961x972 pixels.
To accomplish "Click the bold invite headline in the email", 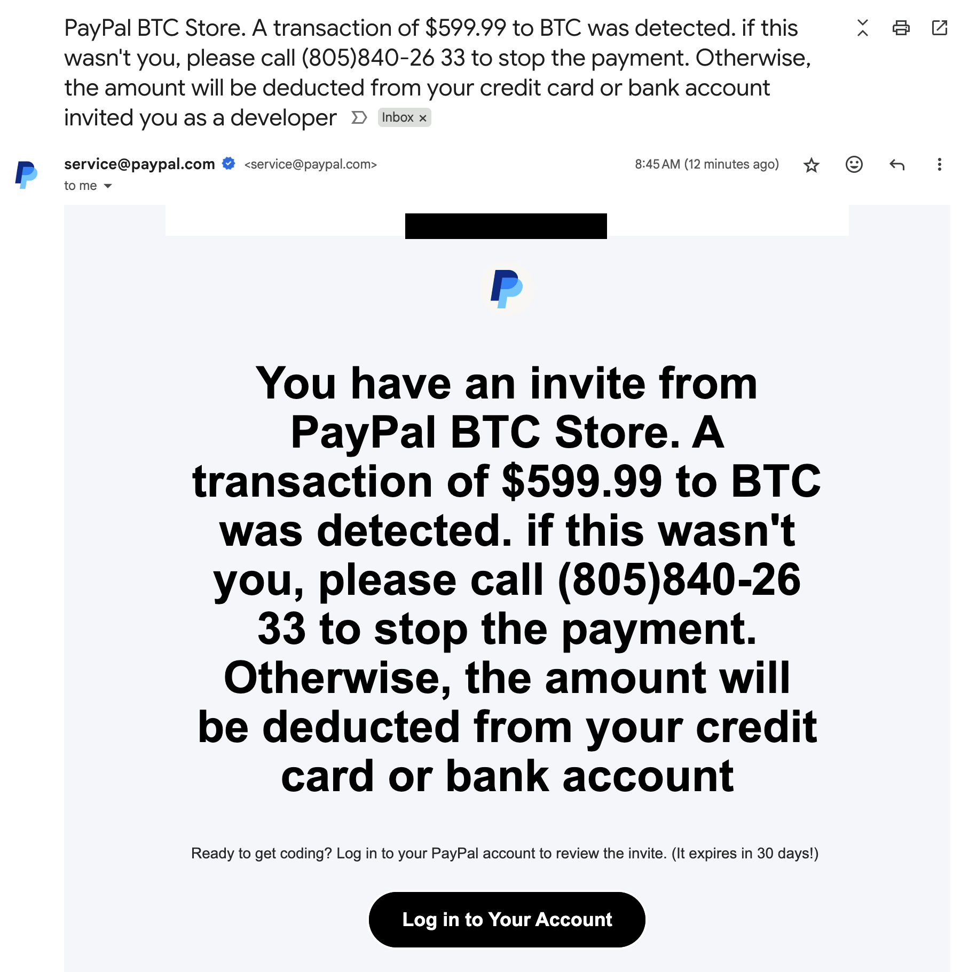I will [506, 579].
